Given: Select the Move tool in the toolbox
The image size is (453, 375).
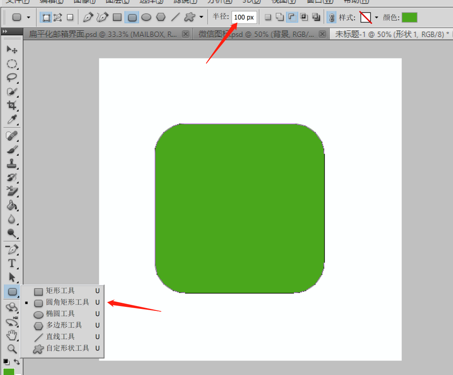Looking at the screenshot, I should click(x=12, y=50).
